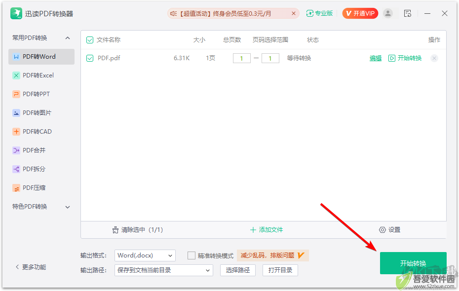Expand the 特色PDF转换 section
Image resolution: width=459 pixels, height=291 pixels.
tap(68, 207)
